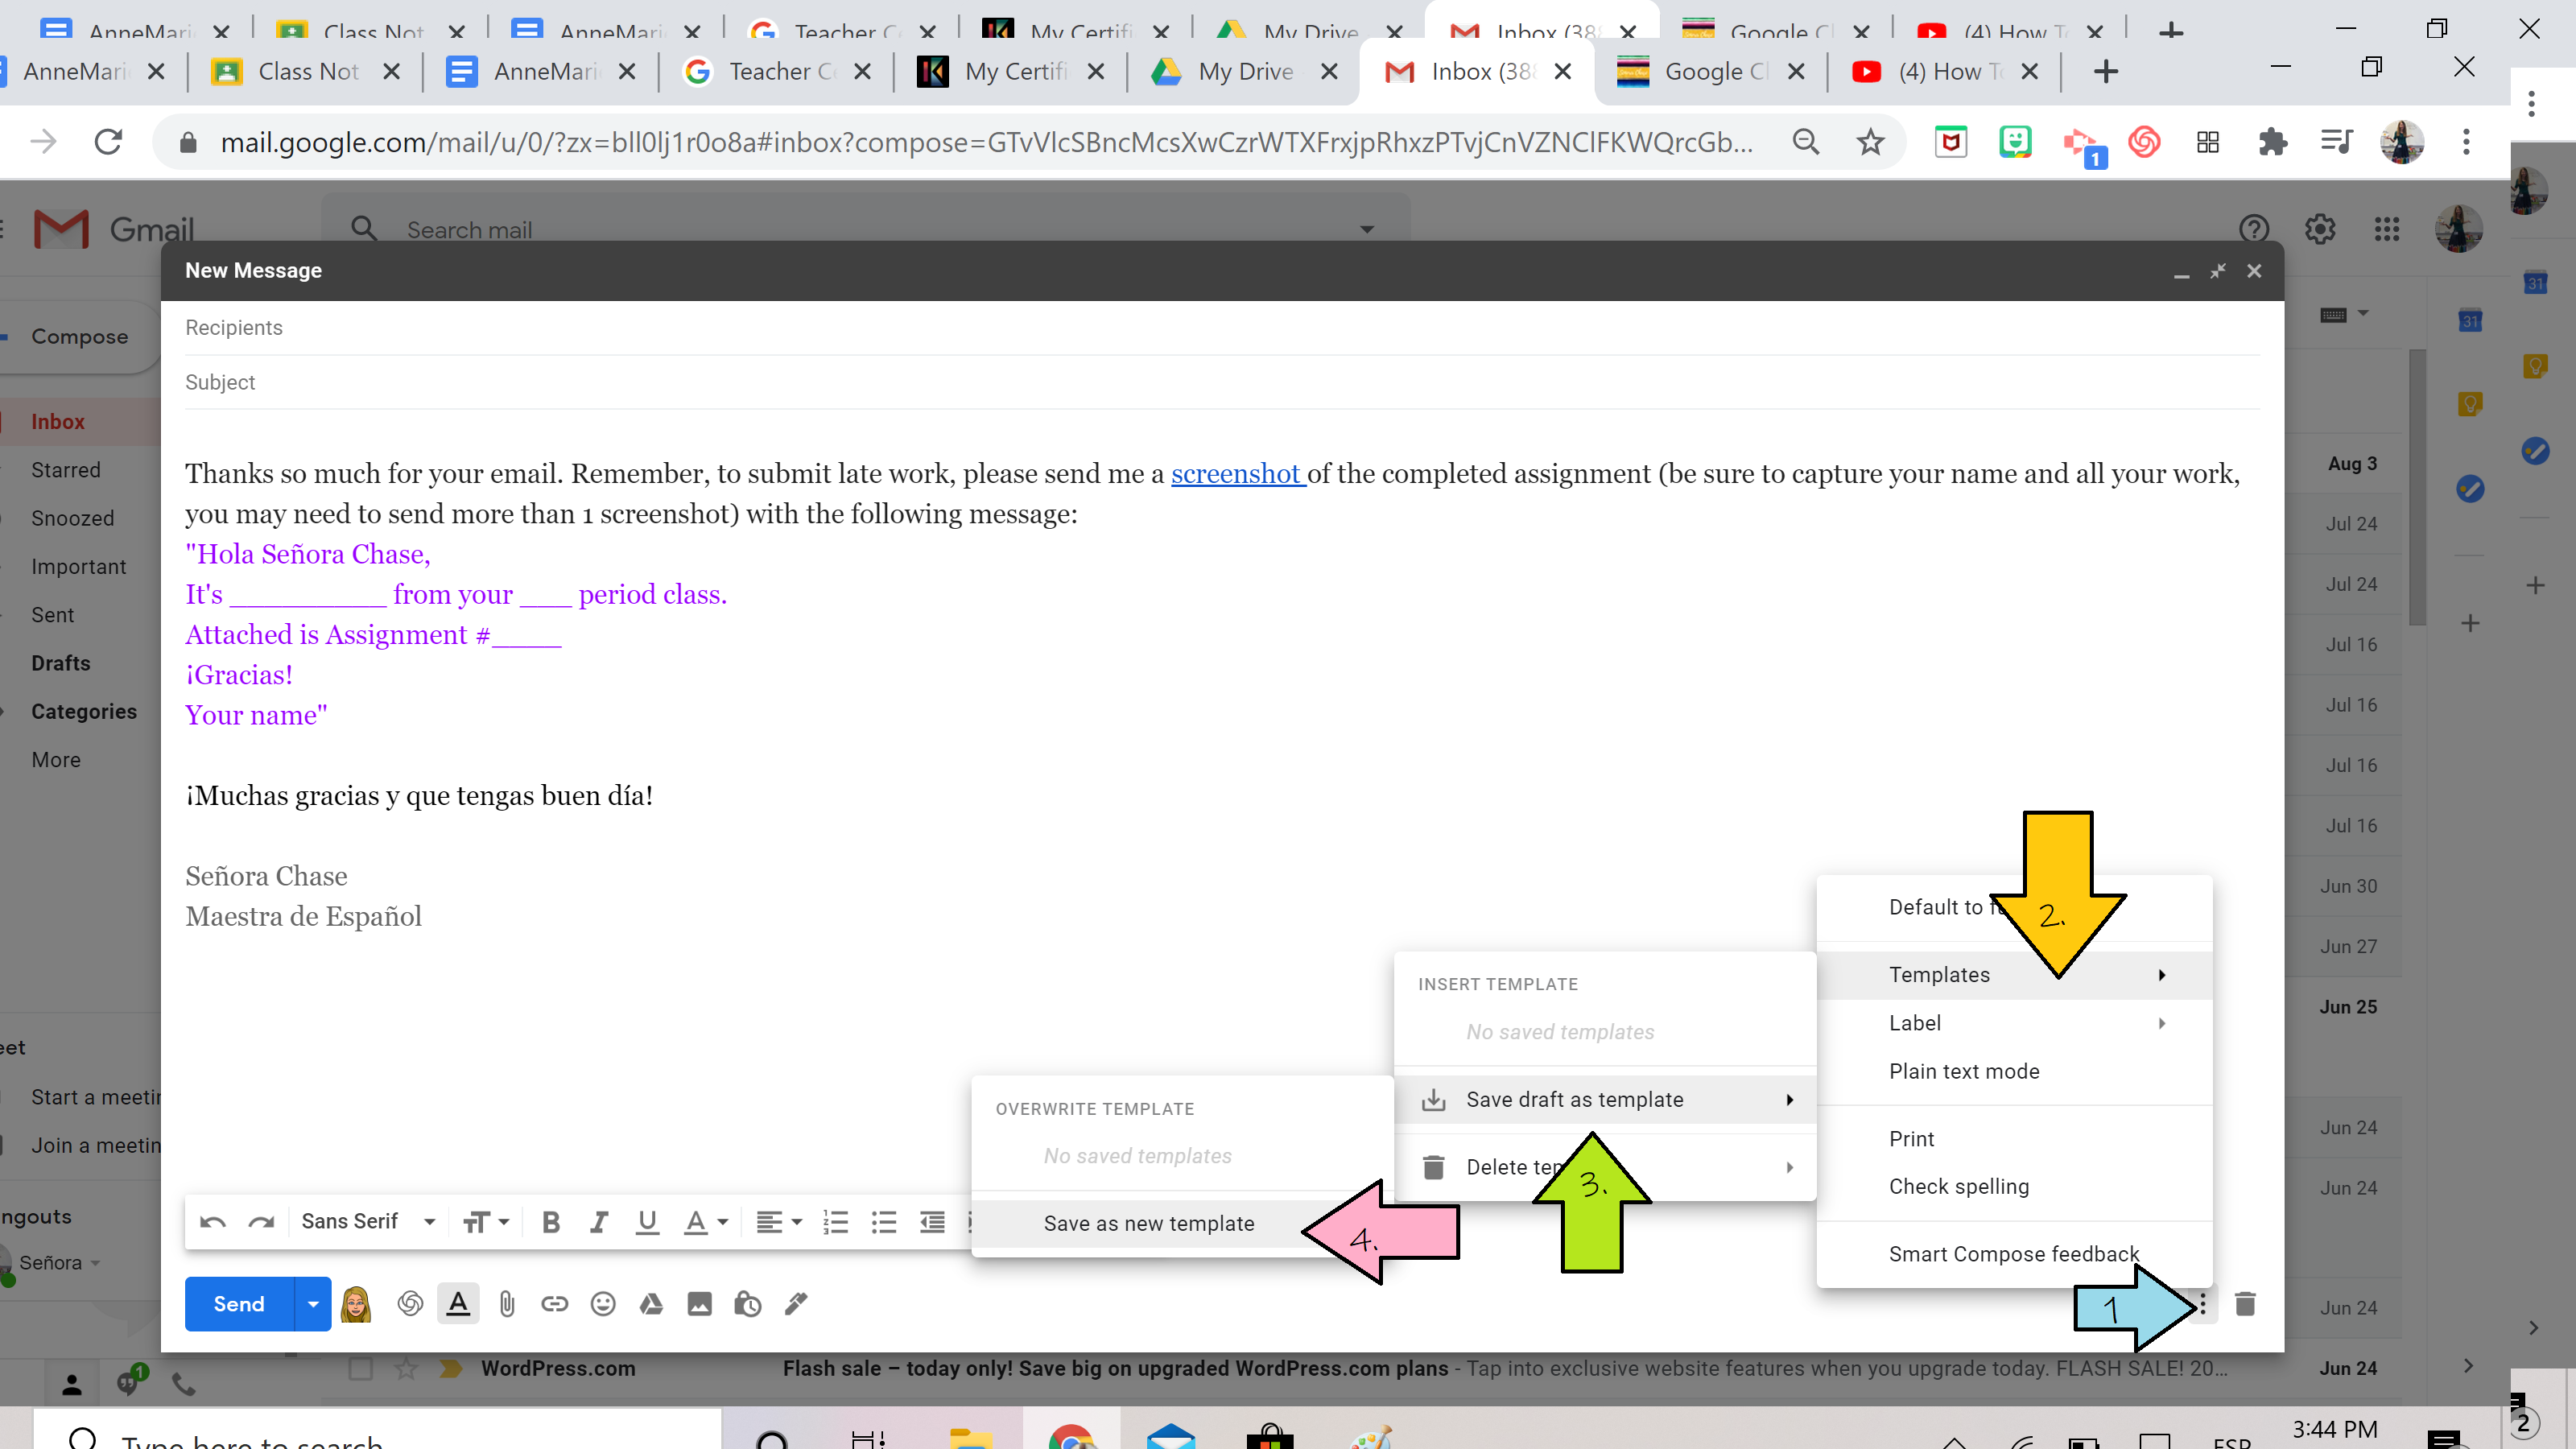Insert link using the chain icon
Screen dimensions: 2576x1449
tap(555, 1304)
